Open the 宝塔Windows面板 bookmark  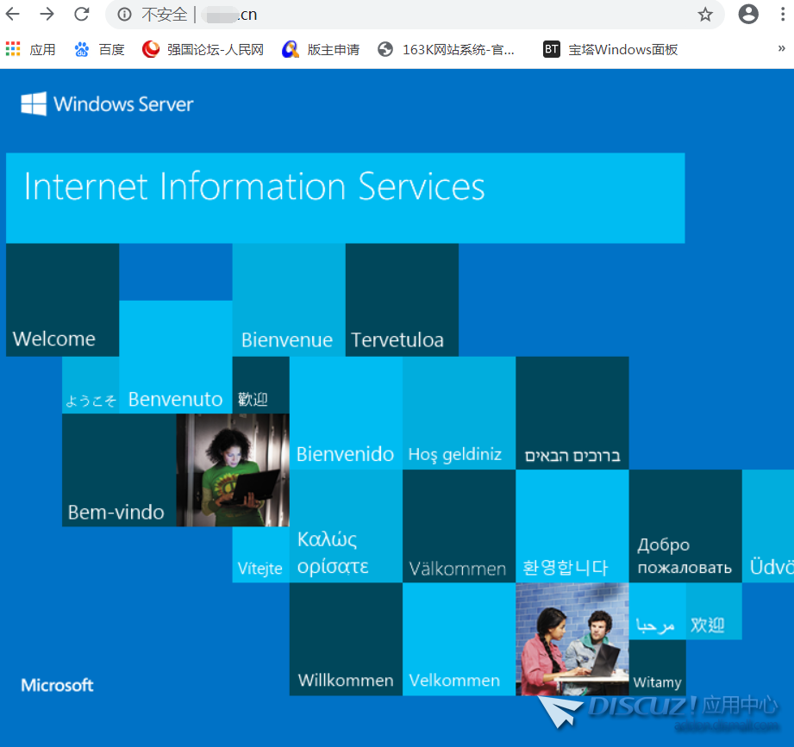tap(610, 49)
